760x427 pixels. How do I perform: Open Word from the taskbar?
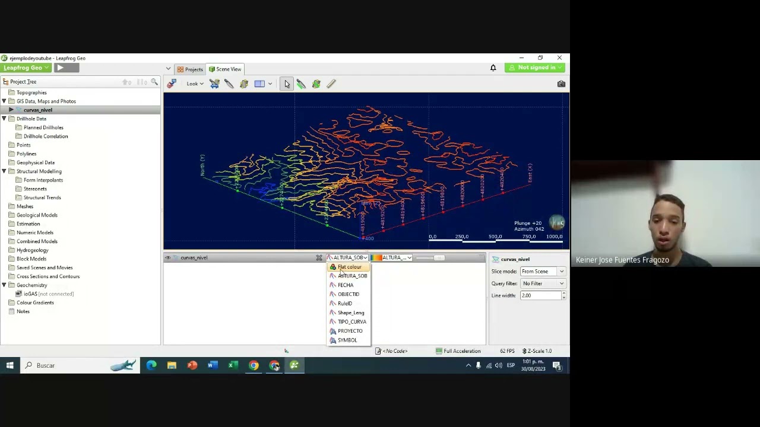tap(213, 365)
